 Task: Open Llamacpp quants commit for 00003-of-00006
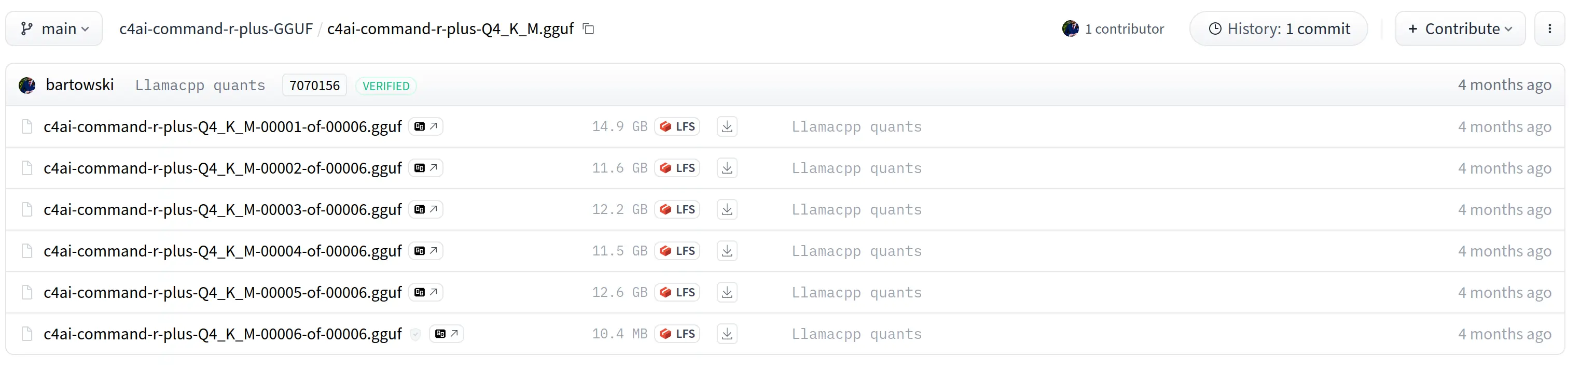pyautogui.click(x=857, y=210)
